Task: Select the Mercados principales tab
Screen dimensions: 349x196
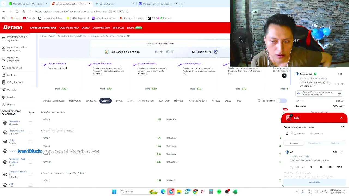Action: pyautogui.click(x=53, y=101)
